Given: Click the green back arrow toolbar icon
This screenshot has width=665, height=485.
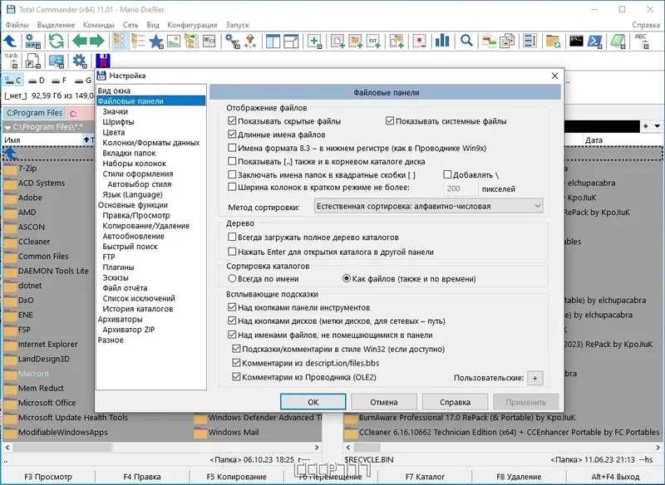Looking at the screenshot, I should (79, 41).
